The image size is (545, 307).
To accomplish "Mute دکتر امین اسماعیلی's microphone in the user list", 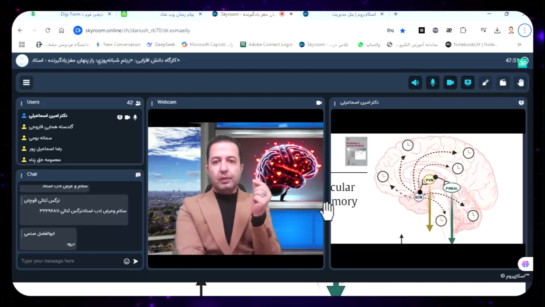I will [x=135, y=117].
